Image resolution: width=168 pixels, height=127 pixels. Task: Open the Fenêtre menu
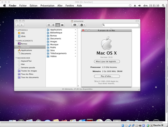(x=70, y=6)
